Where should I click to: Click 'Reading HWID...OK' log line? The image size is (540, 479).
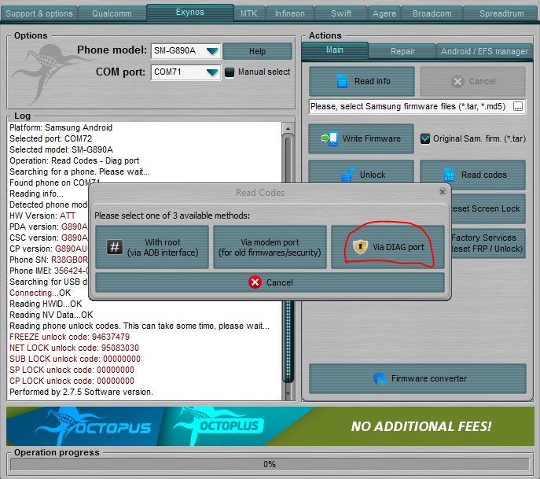tap(46, 304)
